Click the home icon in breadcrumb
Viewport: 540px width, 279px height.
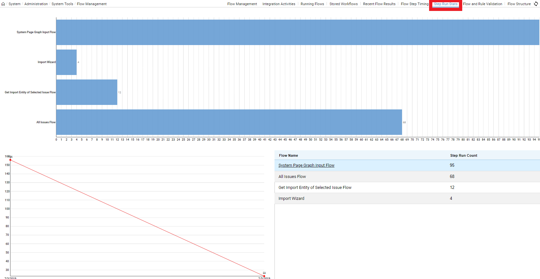(3, 4)
